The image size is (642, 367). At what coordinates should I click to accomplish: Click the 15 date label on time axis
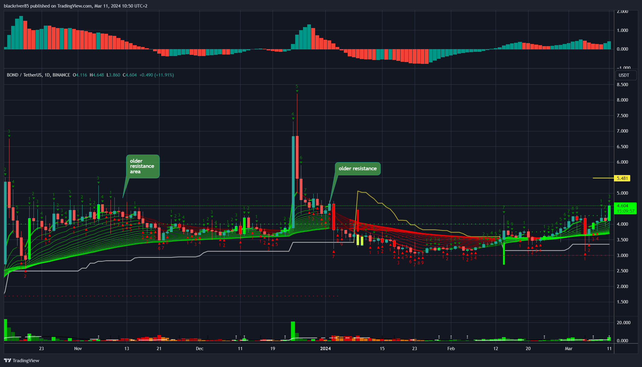point(382,349)
